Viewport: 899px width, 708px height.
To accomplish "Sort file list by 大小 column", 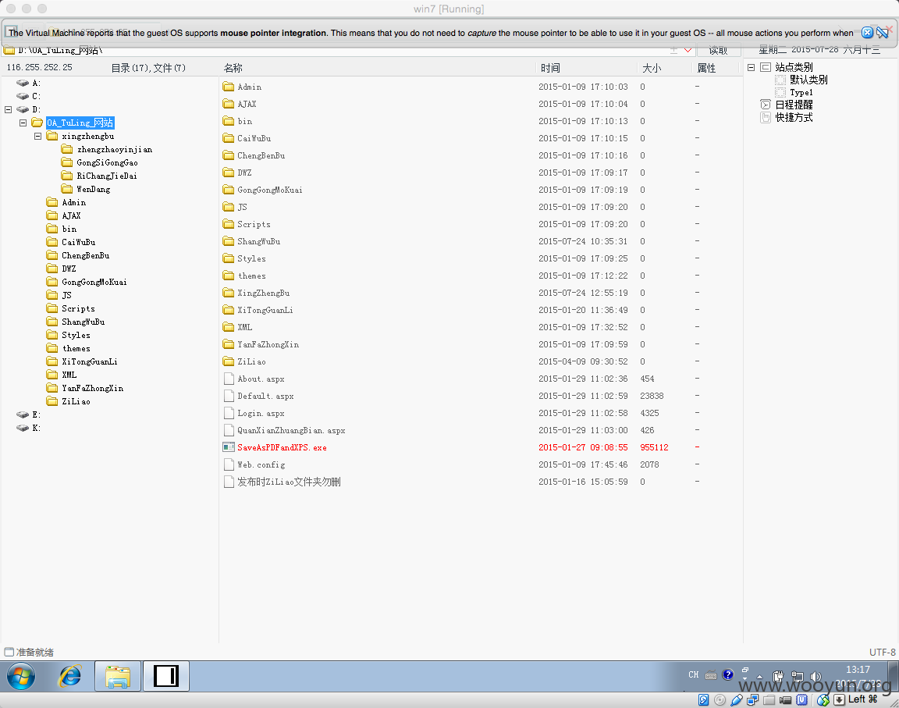I will click(652, 68).
